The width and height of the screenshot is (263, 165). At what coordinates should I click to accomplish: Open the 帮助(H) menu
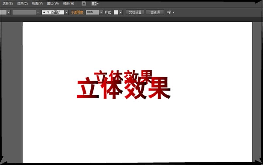click(68, 4)
